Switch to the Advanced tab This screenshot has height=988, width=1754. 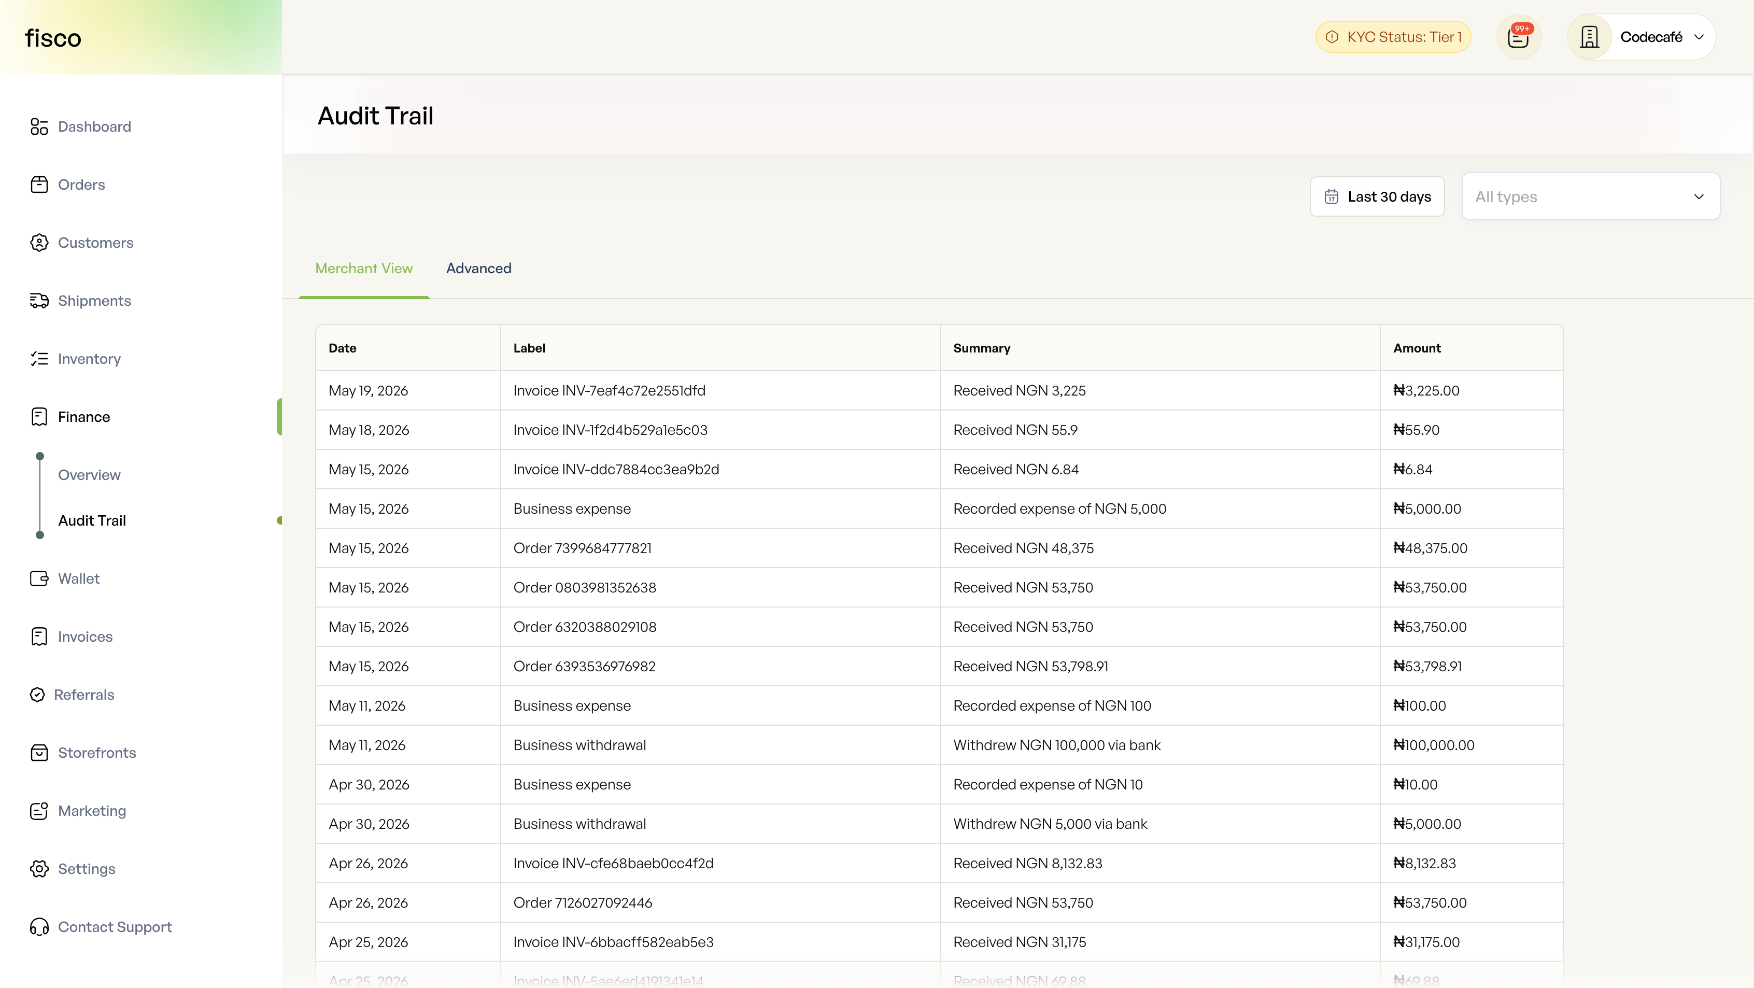(479, 269)
